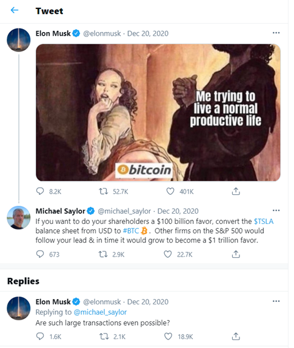This screenshot has width=294, height=348.
Task: Share the bitcoin meme tweet
Action: (236, 191)
